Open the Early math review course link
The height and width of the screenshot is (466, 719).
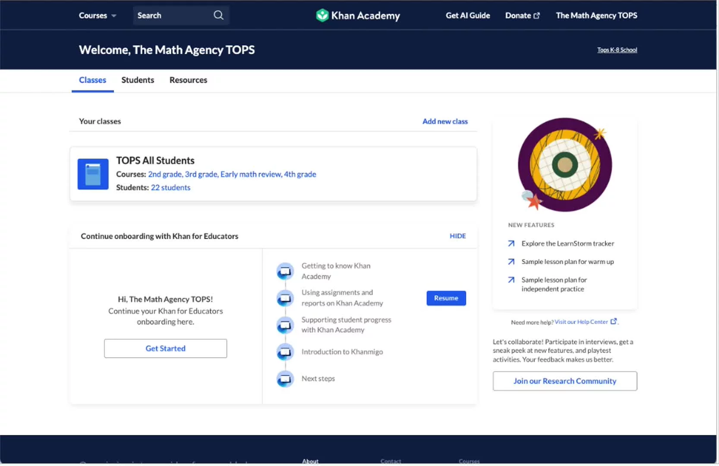tap(251, 174)
